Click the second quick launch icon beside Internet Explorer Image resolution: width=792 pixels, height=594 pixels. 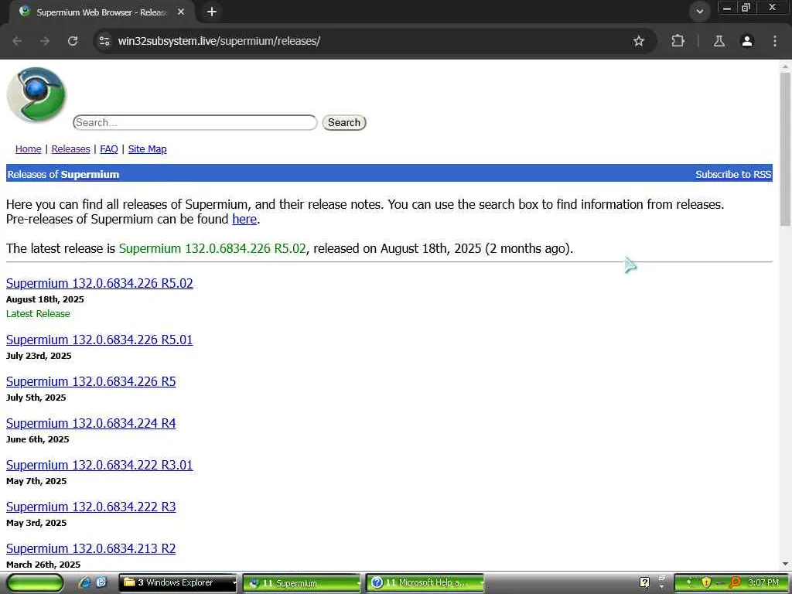[101, 582]
